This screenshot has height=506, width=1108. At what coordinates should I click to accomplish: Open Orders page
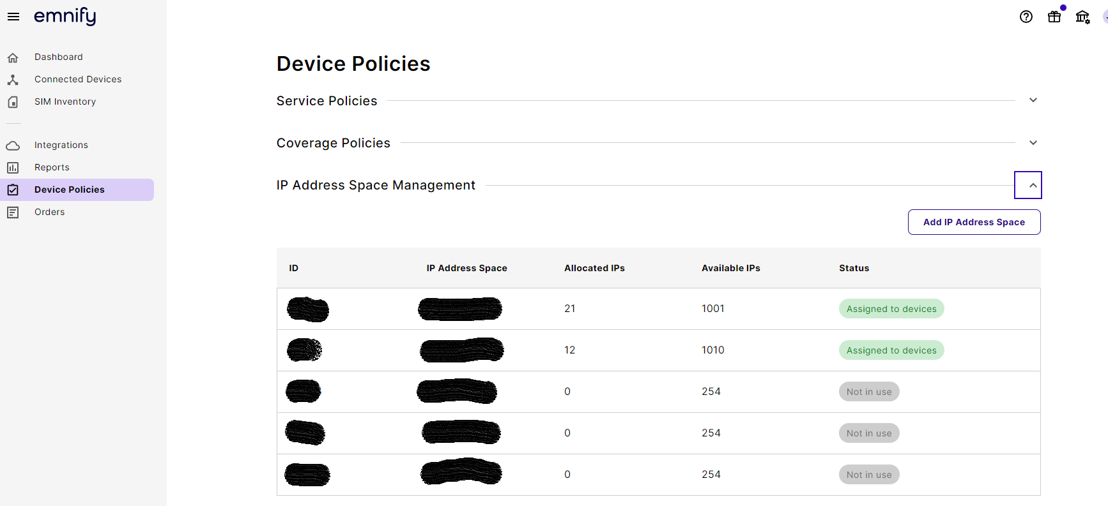[x=50, y=212]
